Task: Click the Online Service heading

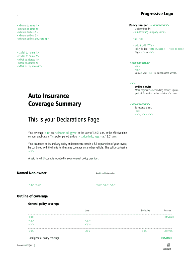Action: 143,87
